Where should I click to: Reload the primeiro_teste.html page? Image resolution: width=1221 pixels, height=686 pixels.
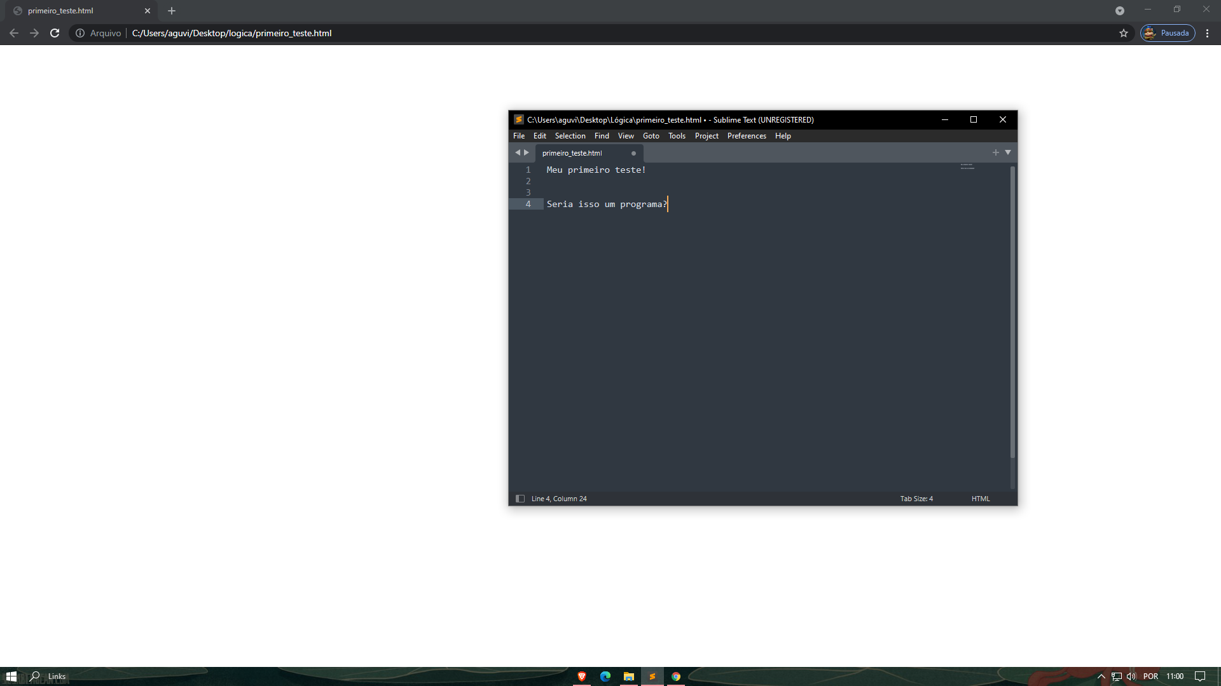pyautogui.click(x=55, y=33)
